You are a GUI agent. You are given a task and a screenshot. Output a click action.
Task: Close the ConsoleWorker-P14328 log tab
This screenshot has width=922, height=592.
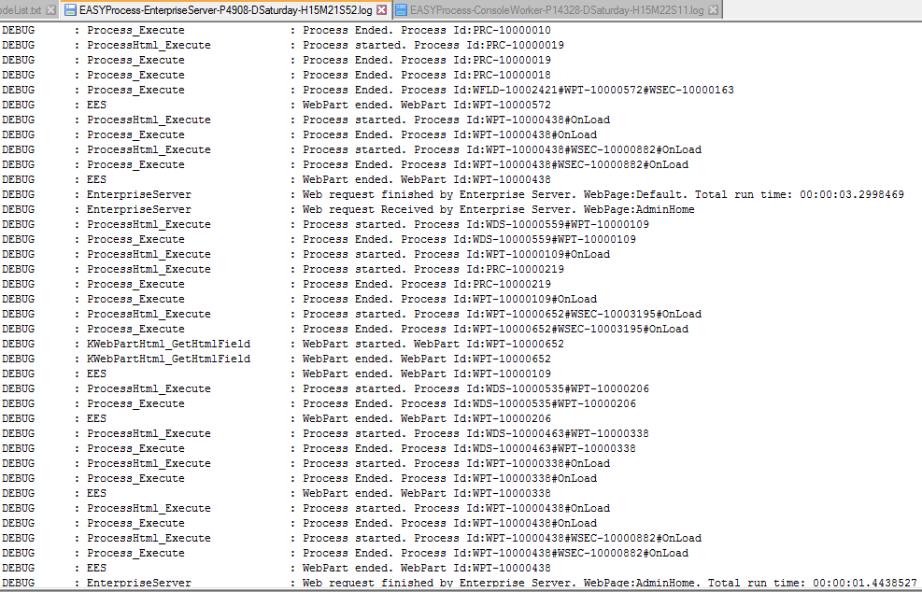713,10
